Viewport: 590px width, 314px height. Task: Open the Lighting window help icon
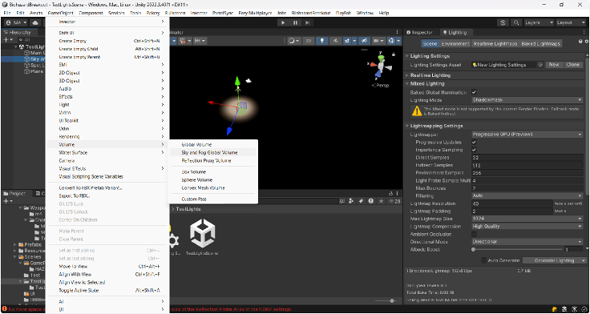[x=581, y=42]
